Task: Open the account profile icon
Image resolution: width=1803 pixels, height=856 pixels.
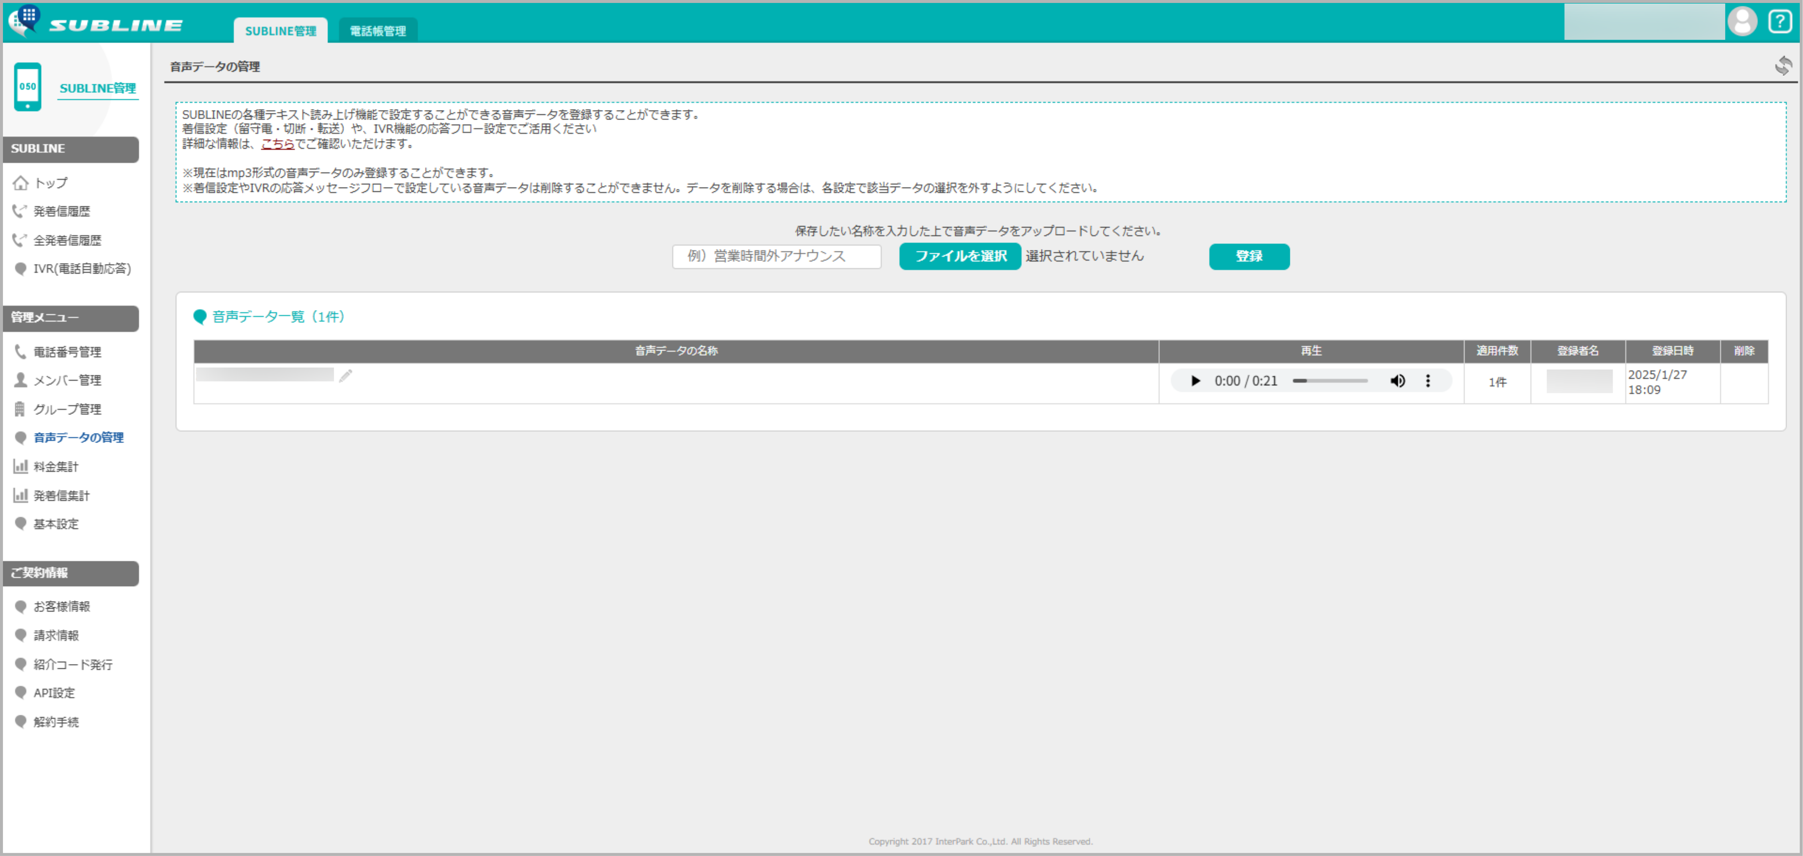Action: [1743, 20]
